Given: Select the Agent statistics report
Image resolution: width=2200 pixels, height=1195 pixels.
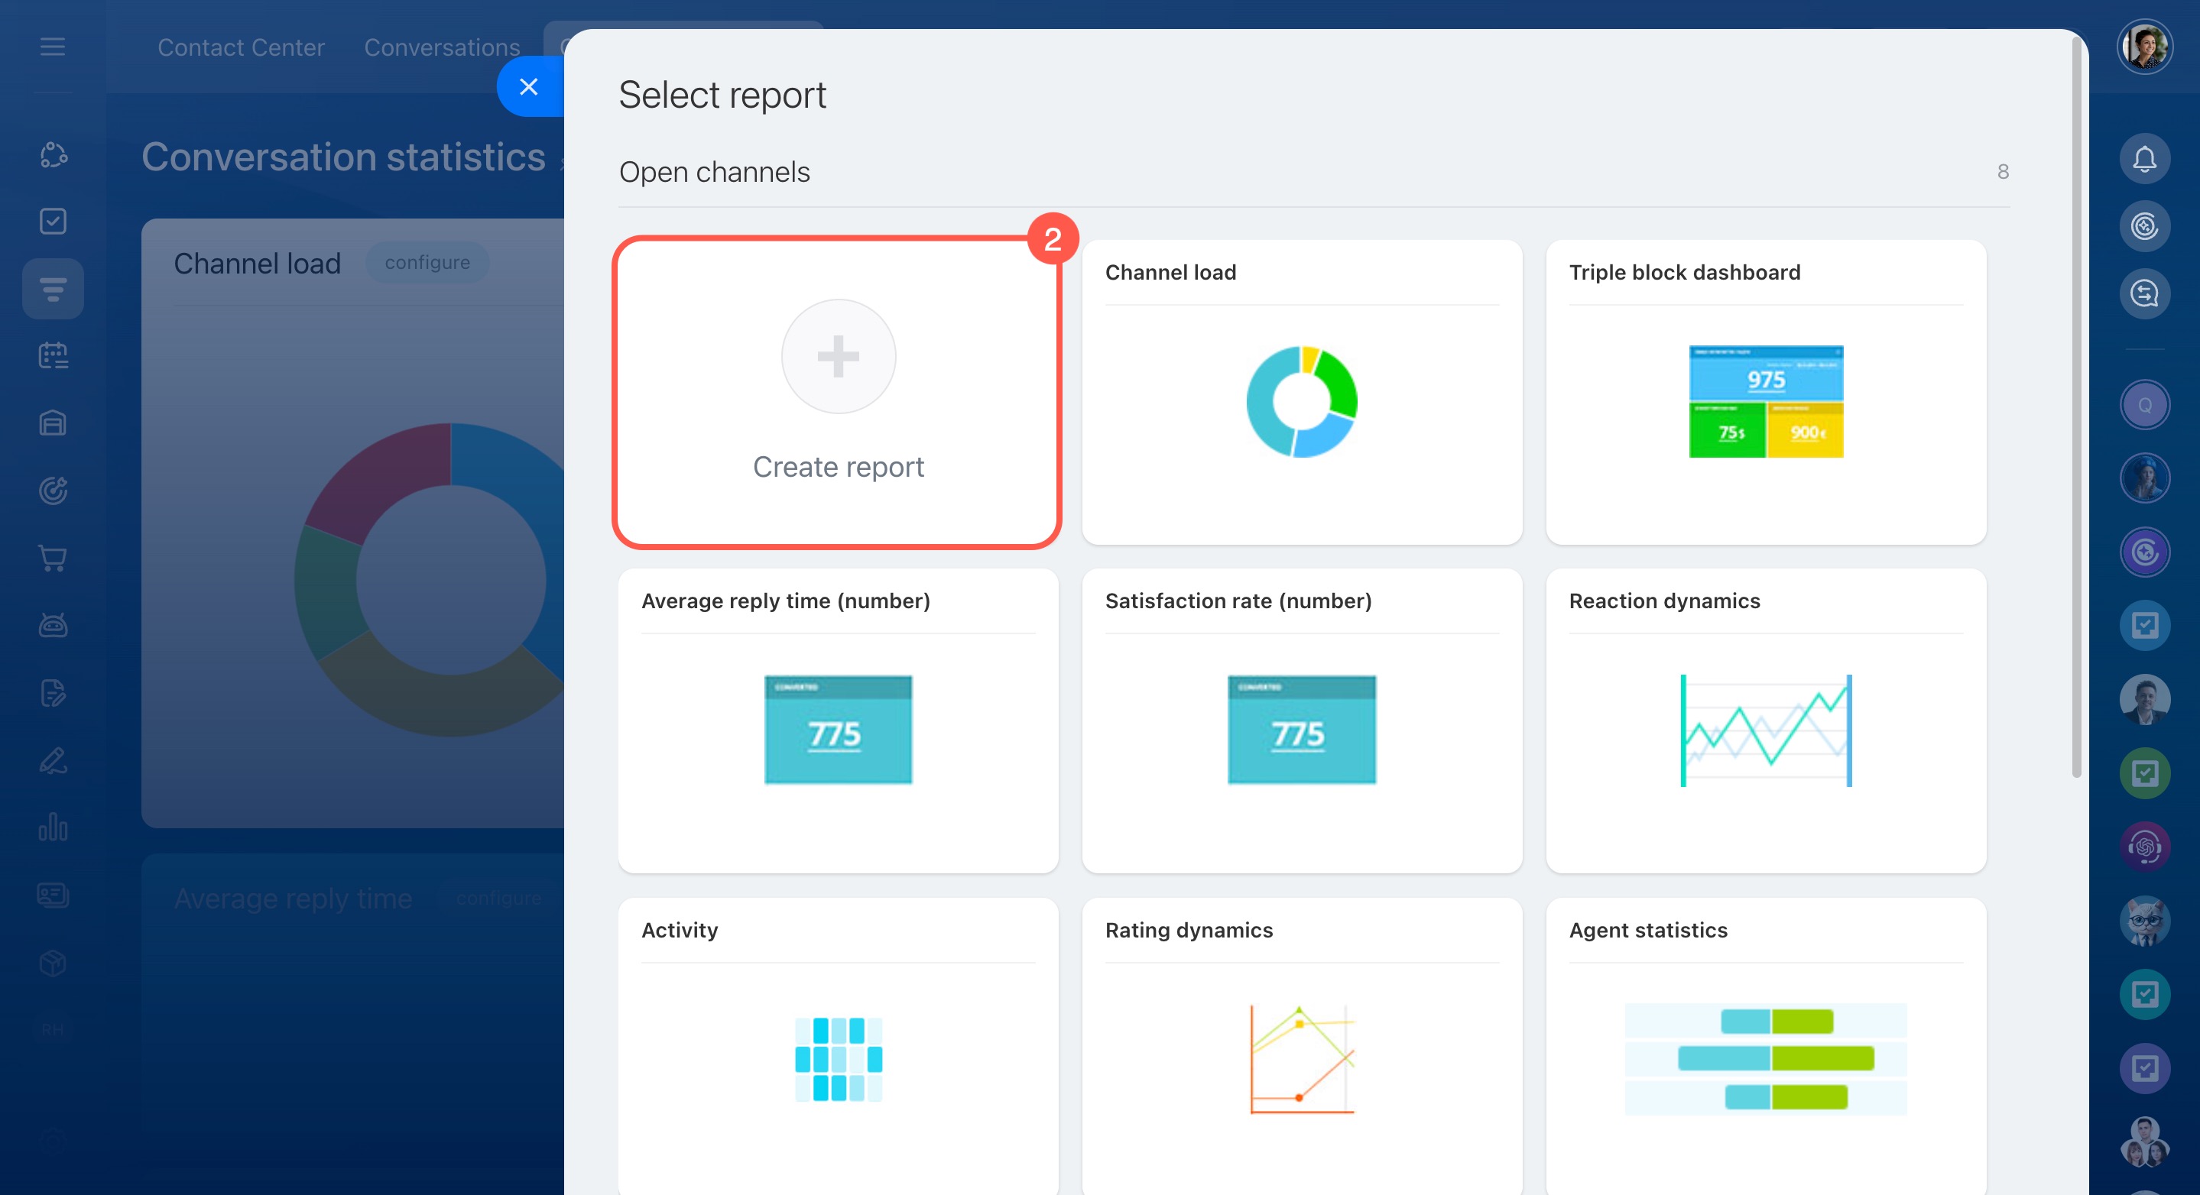Looking at the screenshot, I should (1765, 1045).
